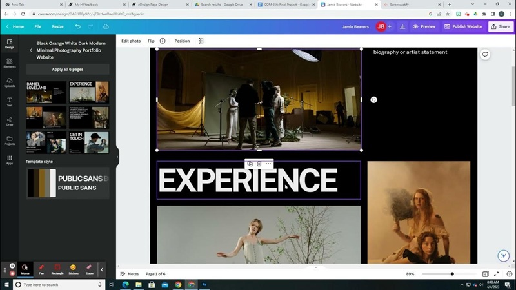516x290 pixels.
Task: Click the cloud save status icon
Action: pyautogui.click(x=106, y=26)
